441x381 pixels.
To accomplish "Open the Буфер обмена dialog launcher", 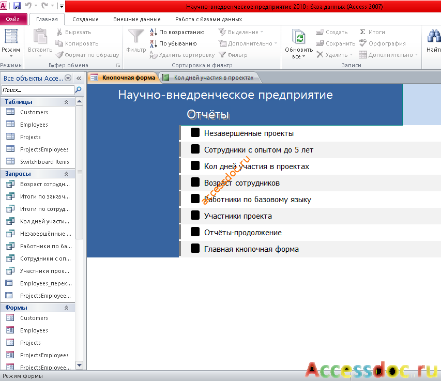I will click(x=118, y=65).
